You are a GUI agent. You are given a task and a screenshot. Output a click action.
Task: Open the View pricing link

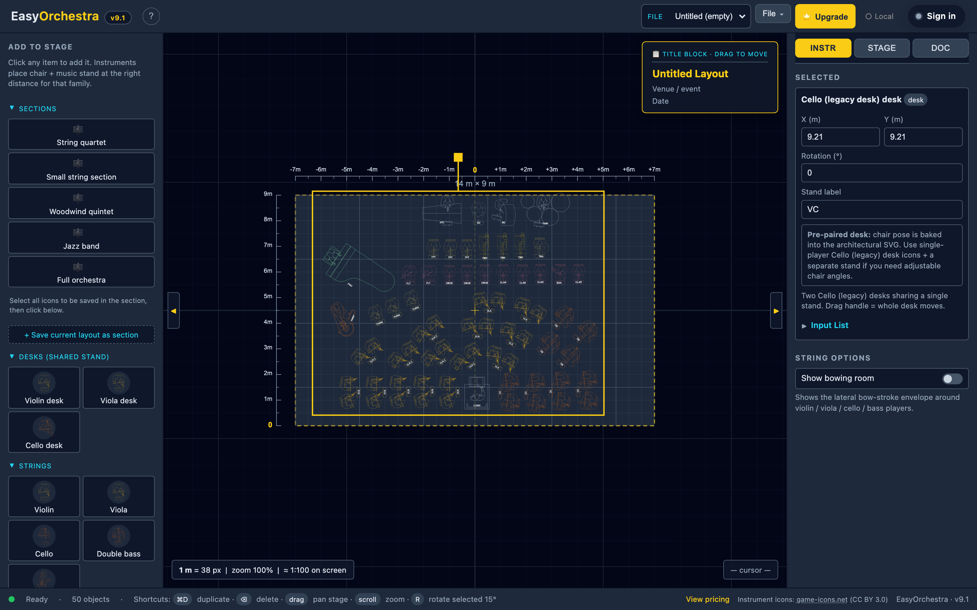tap(707, 599)
